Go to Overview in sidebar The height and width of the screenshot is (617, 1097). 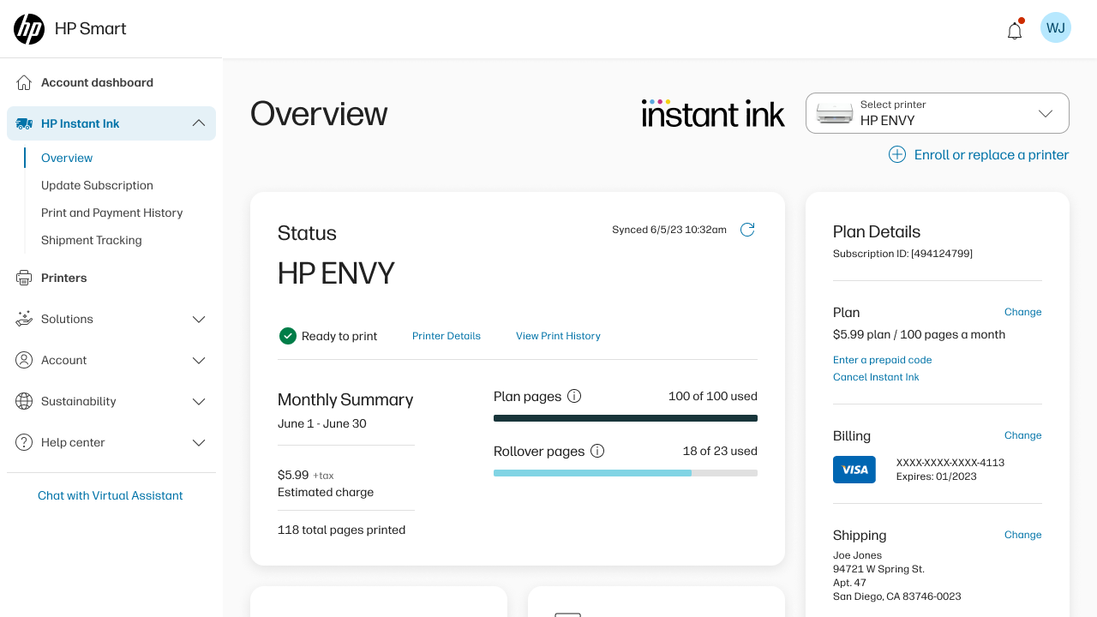(x=67, y=158)
